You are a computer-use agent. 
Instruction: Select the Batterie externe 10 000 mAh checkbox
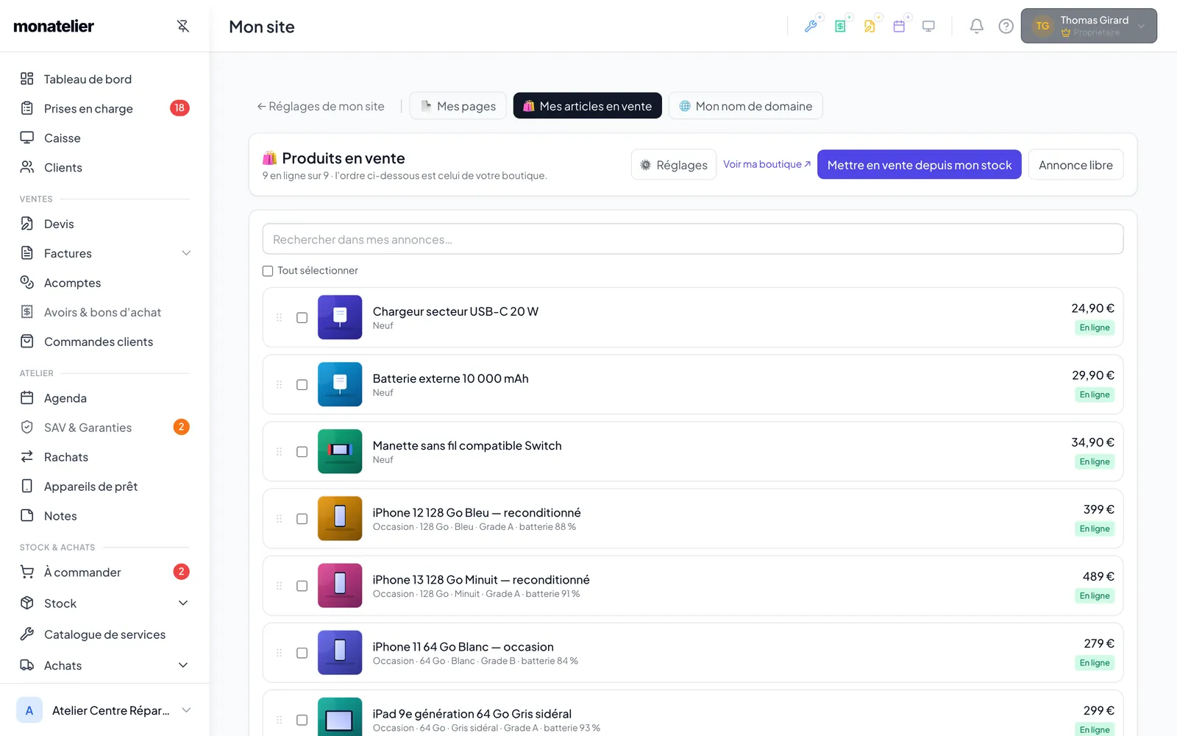coord(302,385)
